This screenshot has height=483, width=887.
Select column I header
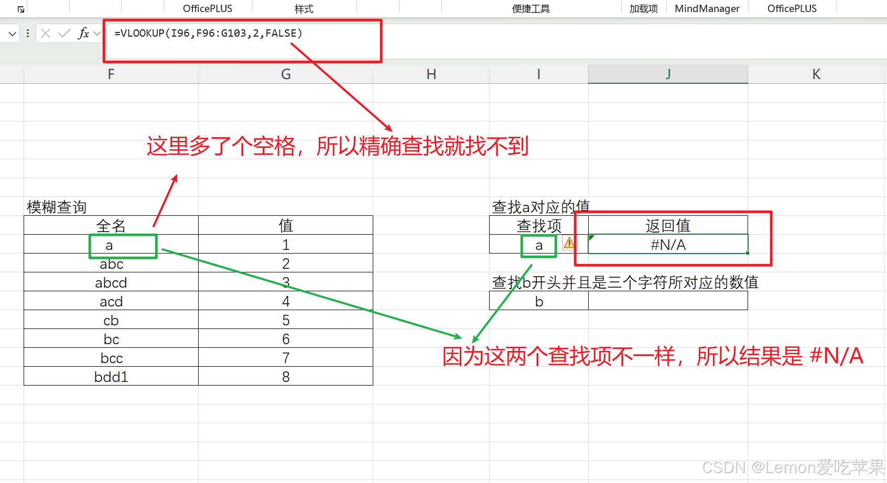click(539, 74)
